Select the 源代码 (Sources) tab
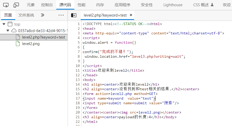 (x=65, y=5)
